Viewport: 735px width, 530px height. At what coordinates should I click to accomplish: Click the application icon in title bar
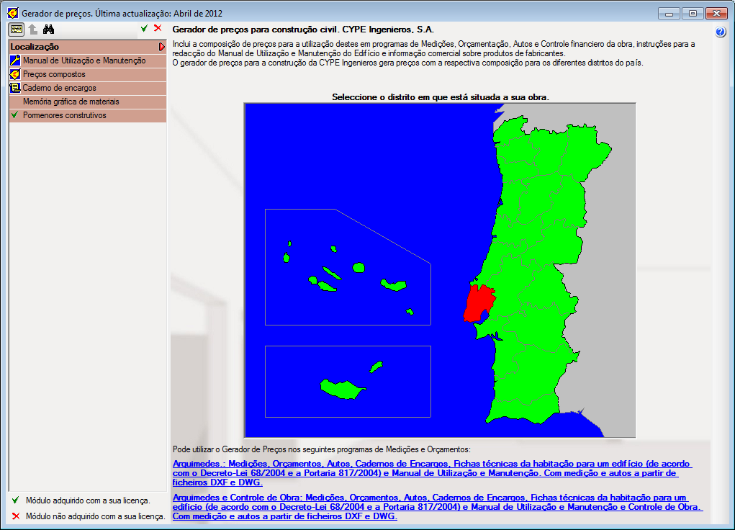pyautogui.click(x=13, y=13)
